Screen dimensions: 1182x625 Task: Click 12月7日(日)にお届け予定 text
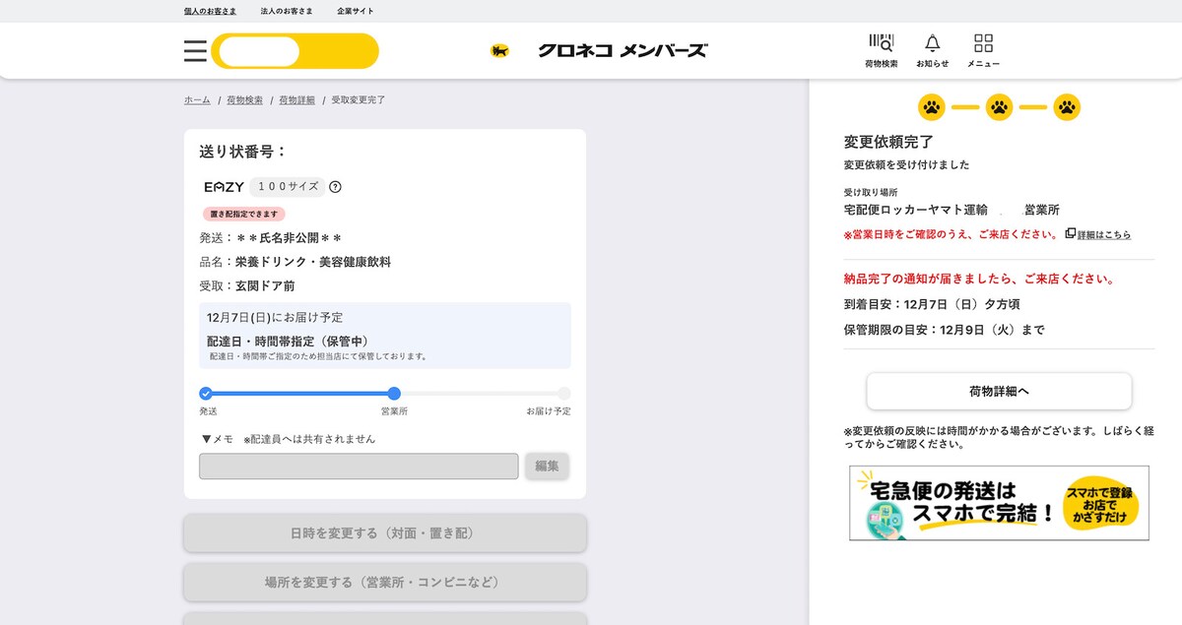(x=275, y=317)
